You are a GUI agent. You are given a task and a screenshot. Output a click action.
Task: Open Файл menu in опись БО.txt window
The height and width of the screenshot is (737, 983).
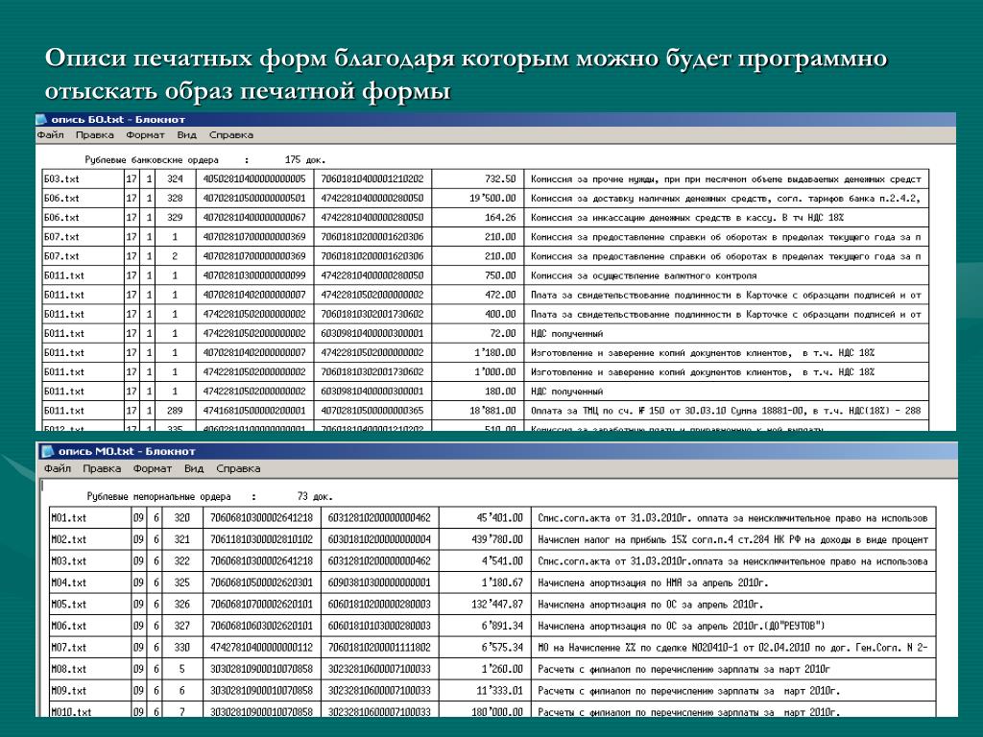point(50,134)
